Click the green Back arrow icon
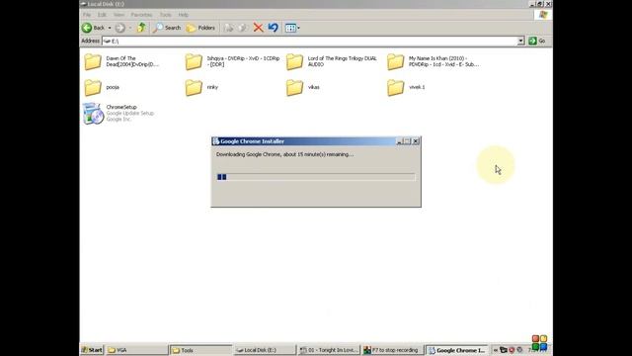This screenshot has width=632, height=356. [x=87, y=28]
